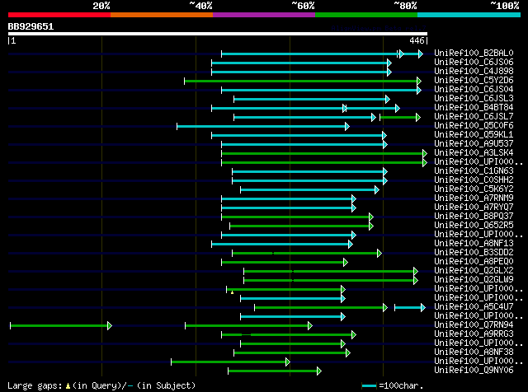This screenshot has height=392, width=528.
Task: Click the green alignment bar in Q9NY06 row
Action: tap(275, 371)
